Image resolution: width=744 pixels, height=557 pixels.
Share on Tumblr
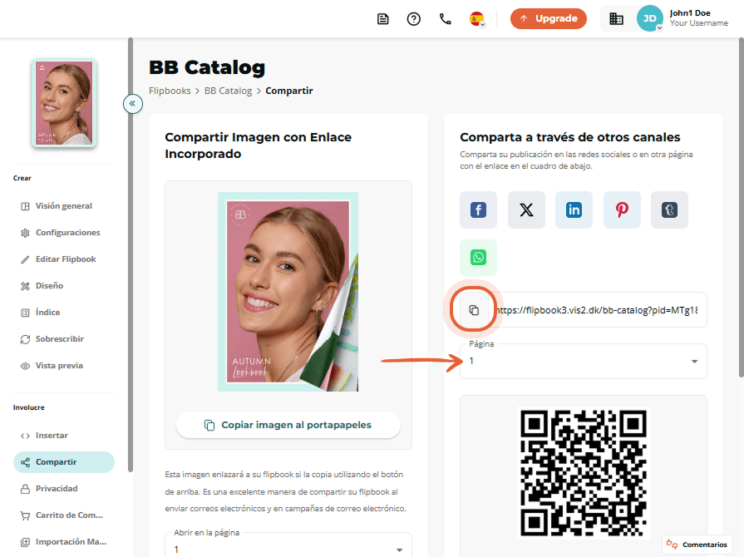click(x=669, y=209)
